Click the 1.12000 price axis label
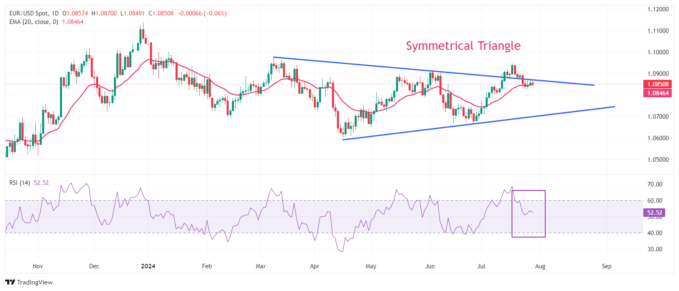 658,9
